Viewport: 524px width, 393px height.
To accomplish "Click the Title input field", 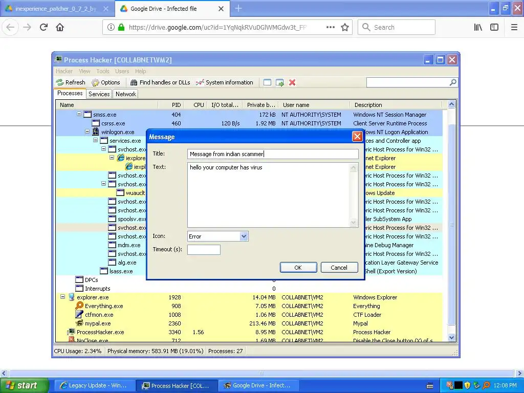I will [x=273, y=154].
